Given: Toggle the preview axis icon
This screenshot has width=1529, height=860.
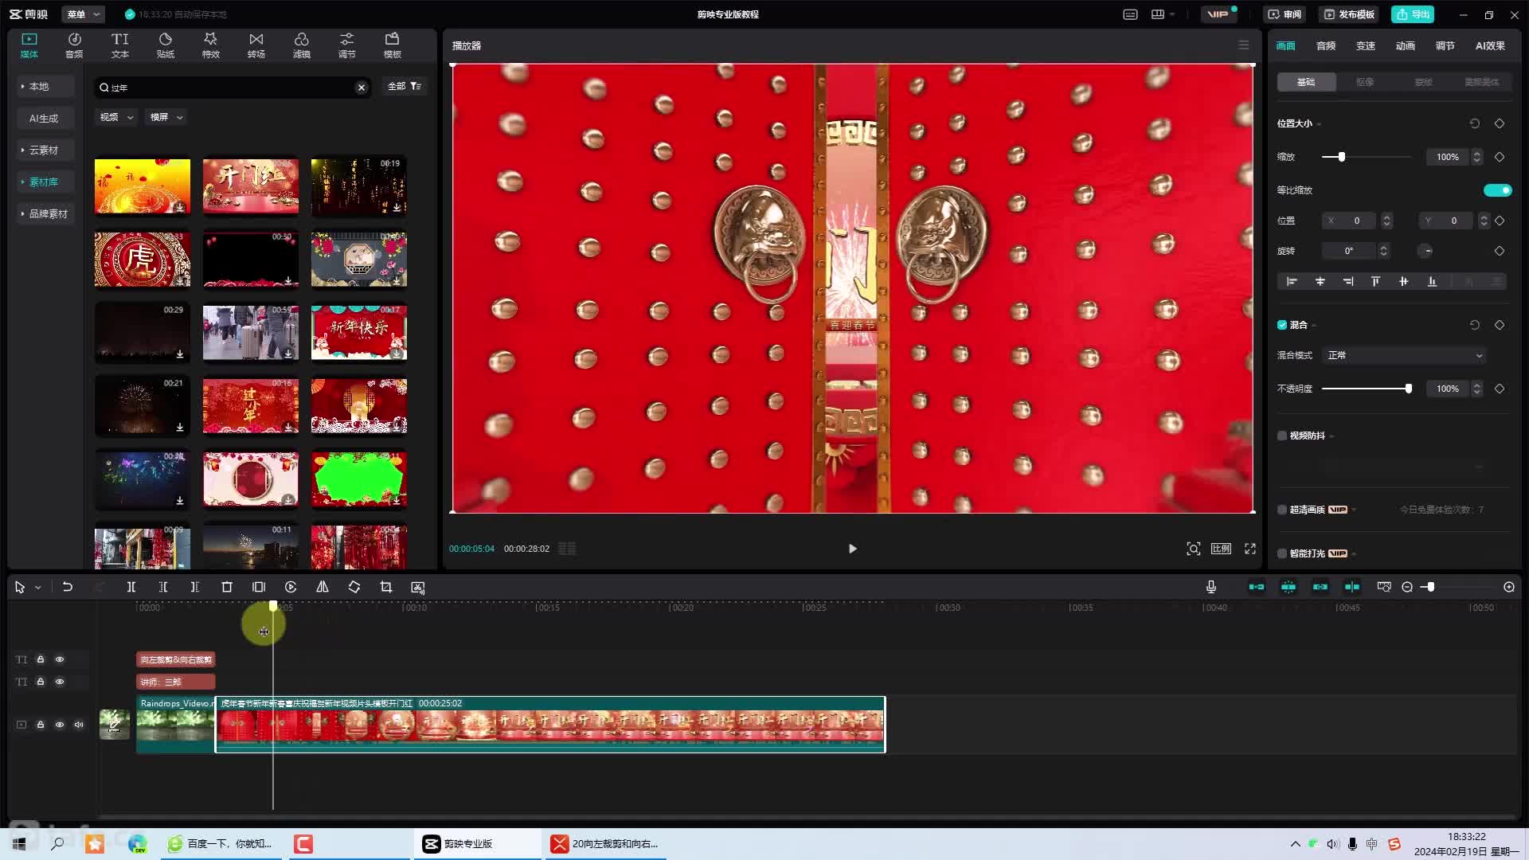Looking at the screenshot, I should pyautogui.click(x=1352, y=587).
